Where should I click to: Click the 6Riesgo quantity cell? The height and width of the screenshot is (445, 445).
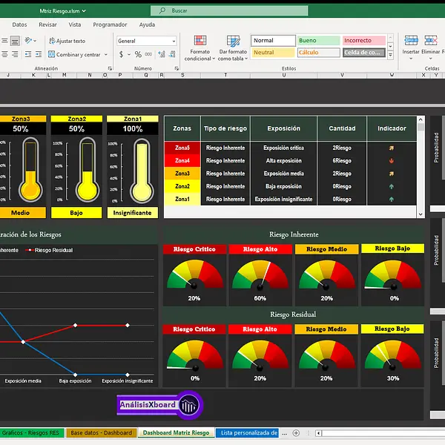[342, 161]
